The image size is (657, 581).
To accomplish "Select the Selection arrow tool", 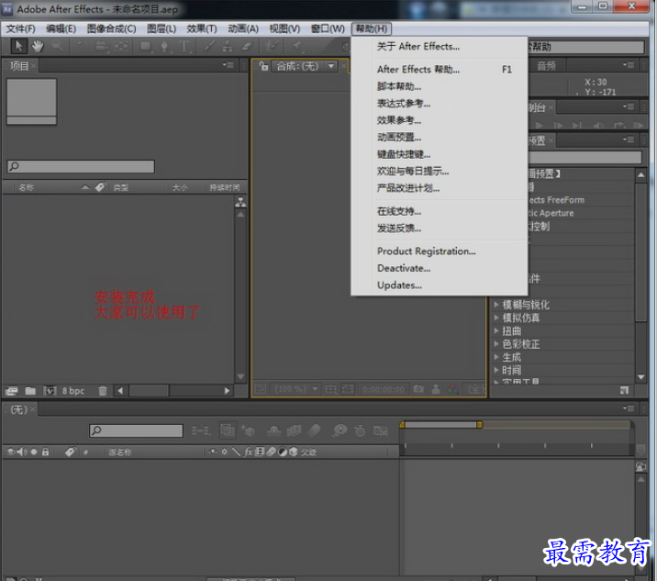I will [18, 46].
